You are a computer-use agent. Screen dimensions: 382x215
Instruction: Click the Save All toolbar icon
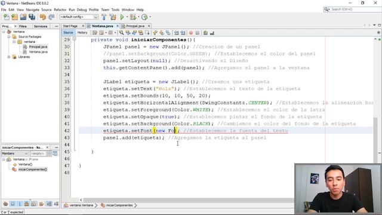(32, 17)
